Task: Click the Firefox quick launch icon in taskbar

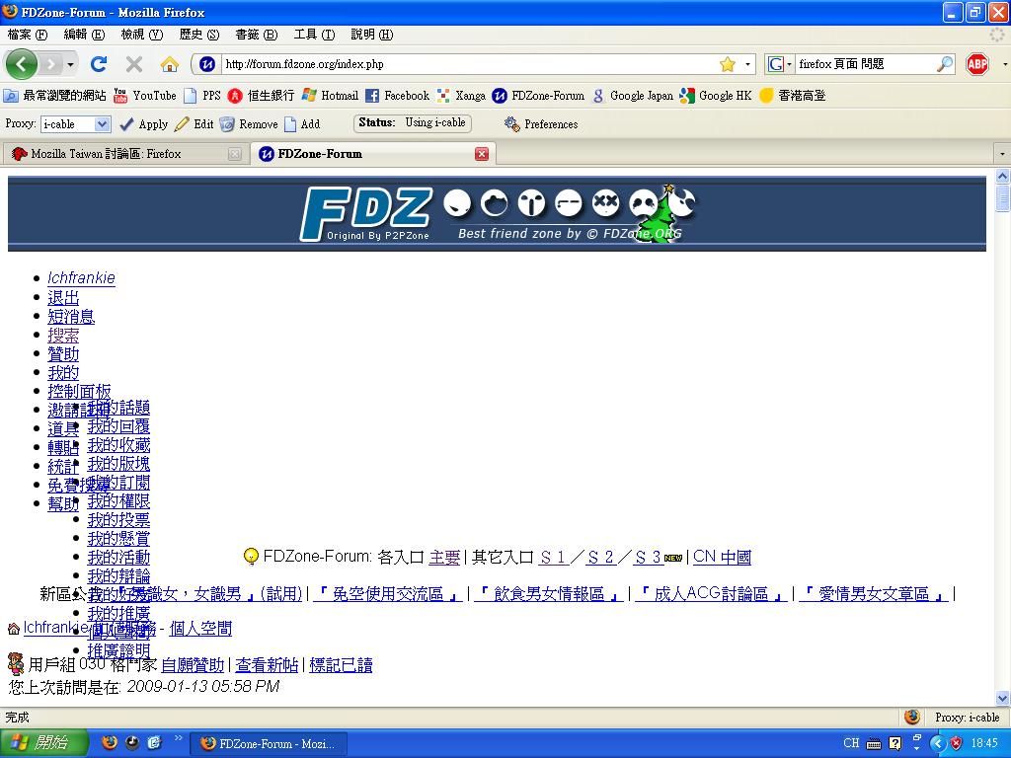Action: pyautogui.click(x=111, y=742)
